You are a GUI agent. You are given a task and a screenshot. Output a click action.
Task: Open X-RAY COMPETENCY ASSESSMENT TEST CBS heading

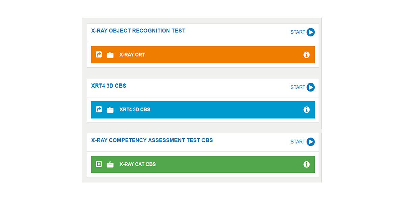[x=152, y=140]
